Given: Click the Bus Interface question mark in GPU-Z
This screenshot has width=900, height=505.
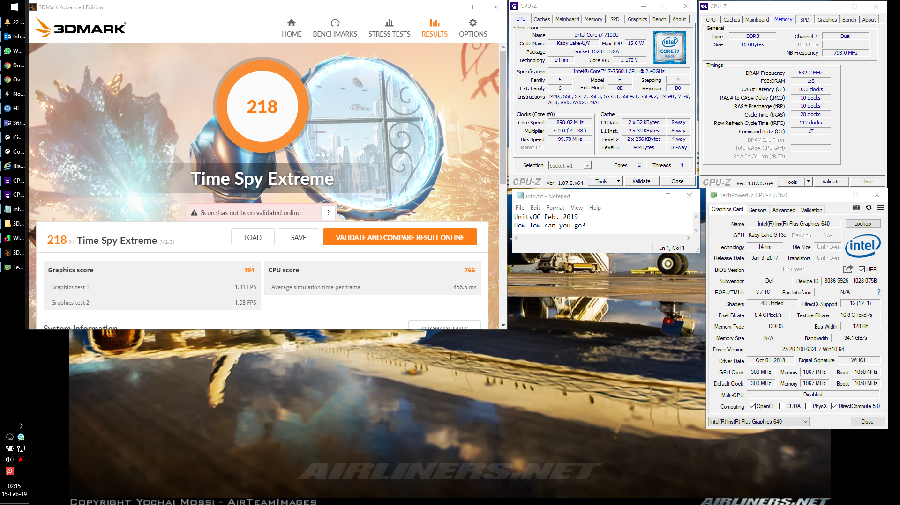Looking at the screenshot, I should pos(879,292).
